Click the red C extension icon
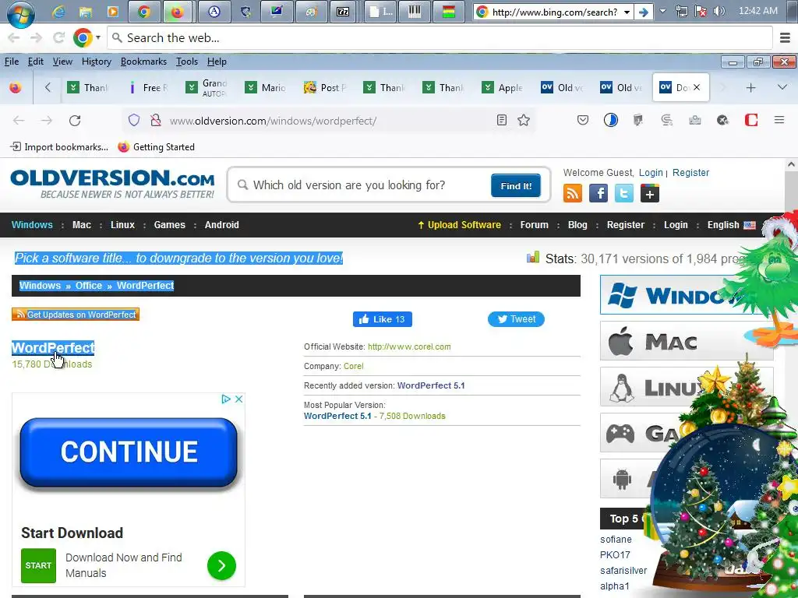Screen dimensions: 798x598 tap(751, 120)
